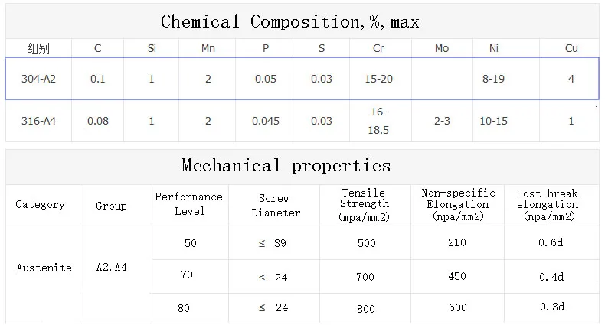Click the 10-15 nickel cell
This screenshot has width=605, height=325.
click(x=493, y=121)
